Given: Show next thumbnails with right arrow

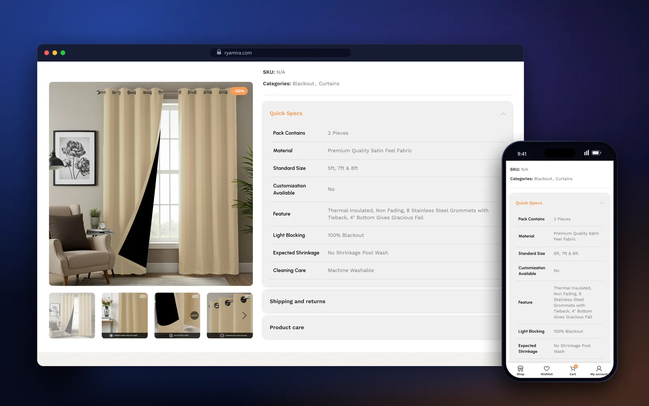Looking at the screenshot, I should tap(244, 315).
